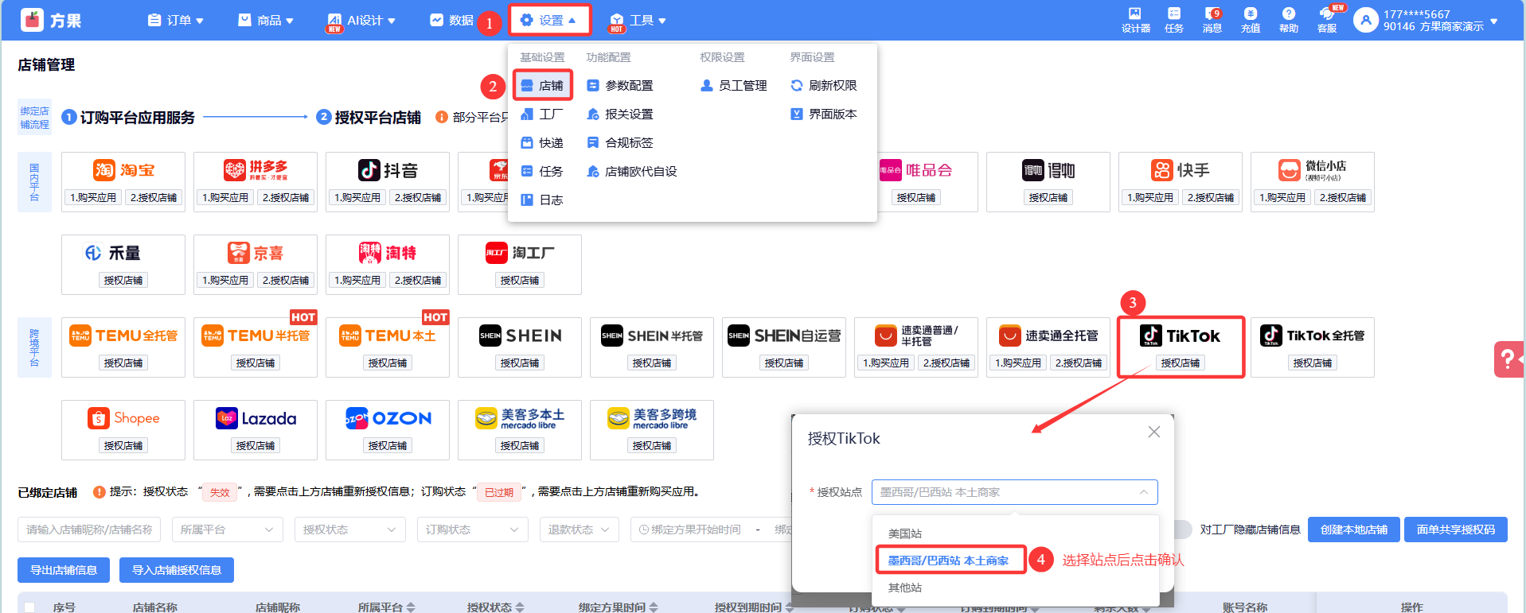The width and height of the screenshot is (1526, 613).
Task: Click the 禾量 platform logo
Action: pyautogui.click(x=112, y=253)
